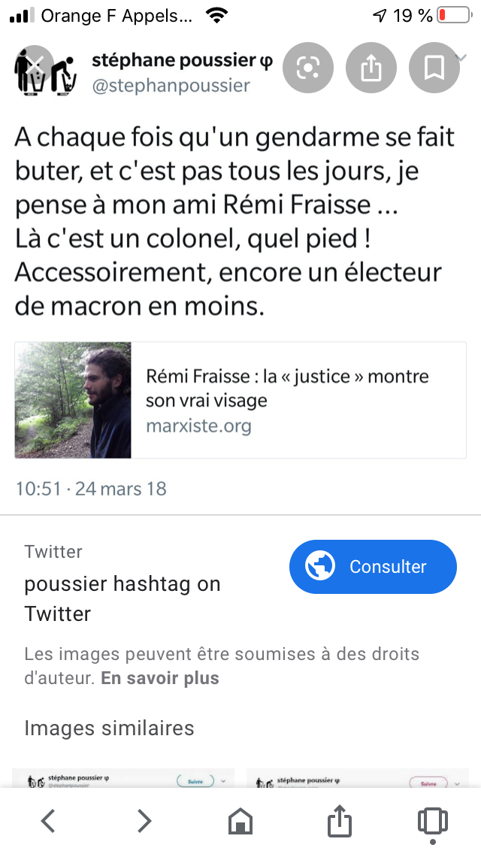
Task: Save the image with the bookmark icon
Action: coord(434,68)
